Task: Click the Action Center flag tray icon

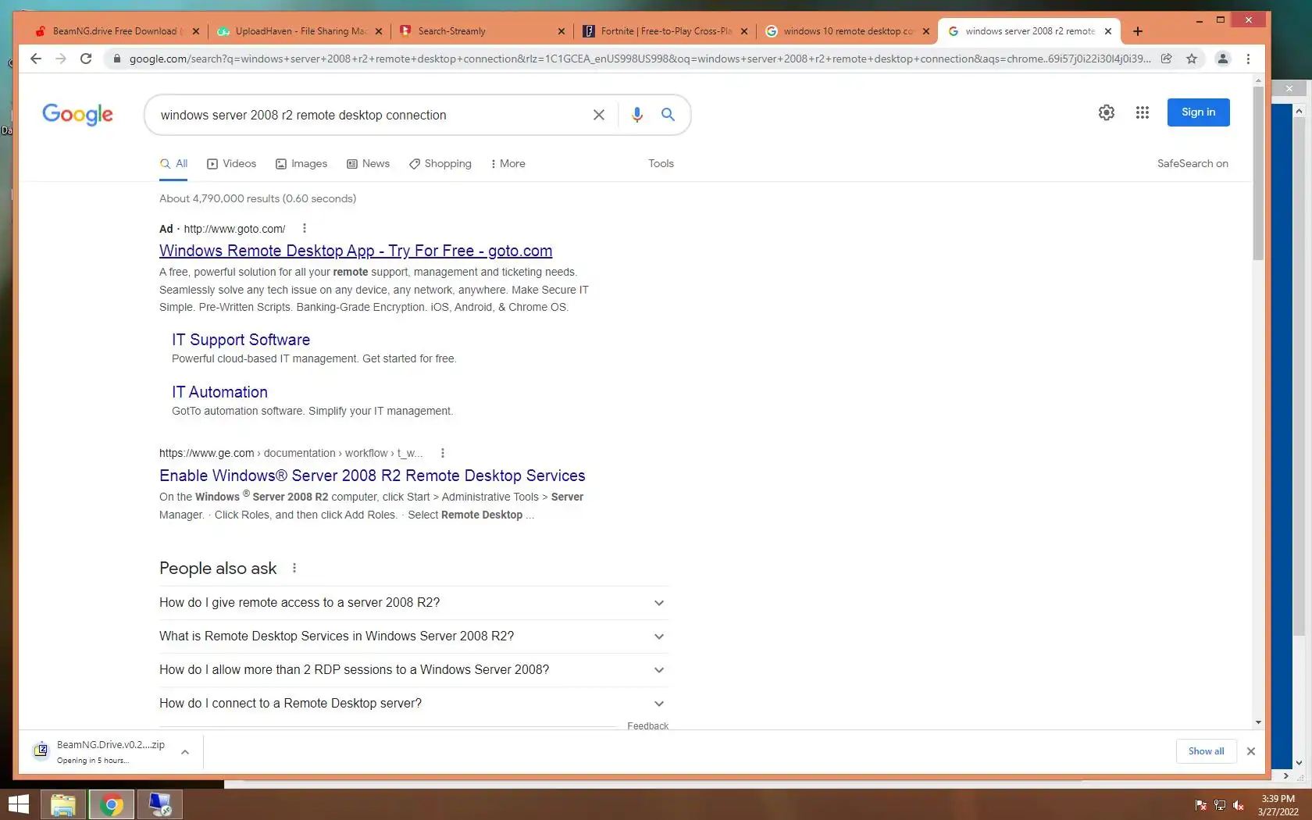Action: click(x=1201, y=805)
